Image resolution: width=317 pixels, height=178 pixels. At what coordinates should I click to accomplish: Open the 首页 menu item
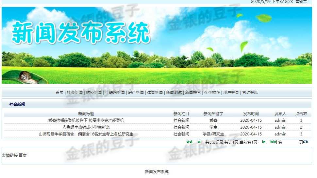[x=59, y=93]
